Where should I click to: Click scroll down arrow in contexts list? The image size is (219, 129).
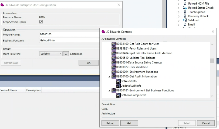click(x=212, y=96)
